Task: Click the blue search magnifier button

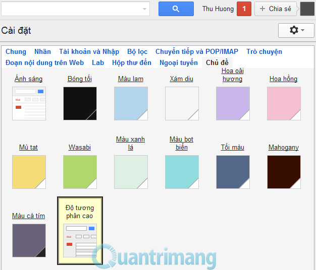Action: pos(176,9)
